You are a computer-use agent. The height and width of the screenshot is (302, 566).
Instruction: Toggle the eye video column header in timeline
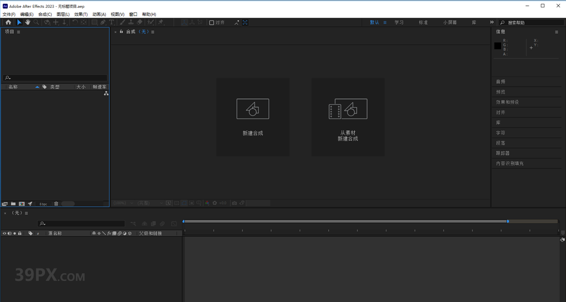4,233
